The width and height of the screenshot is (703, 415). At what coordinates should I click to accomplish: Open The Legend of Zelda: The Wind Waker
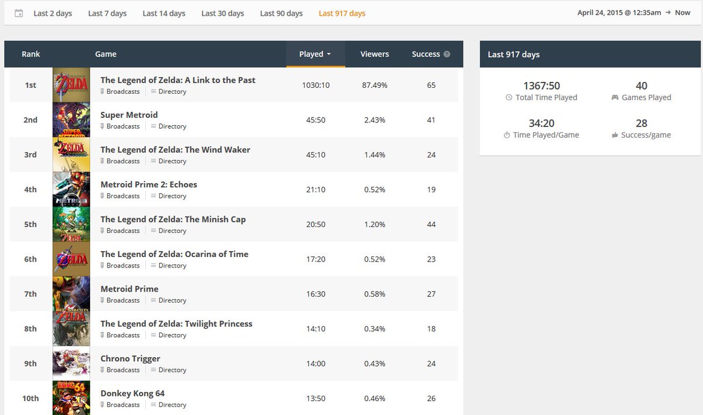(175, 150)
